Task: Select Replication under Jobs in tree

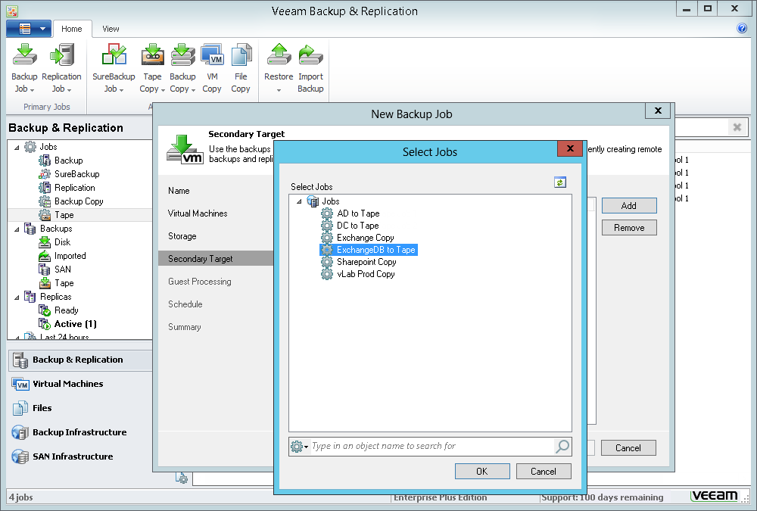Action: coord(67,188)
